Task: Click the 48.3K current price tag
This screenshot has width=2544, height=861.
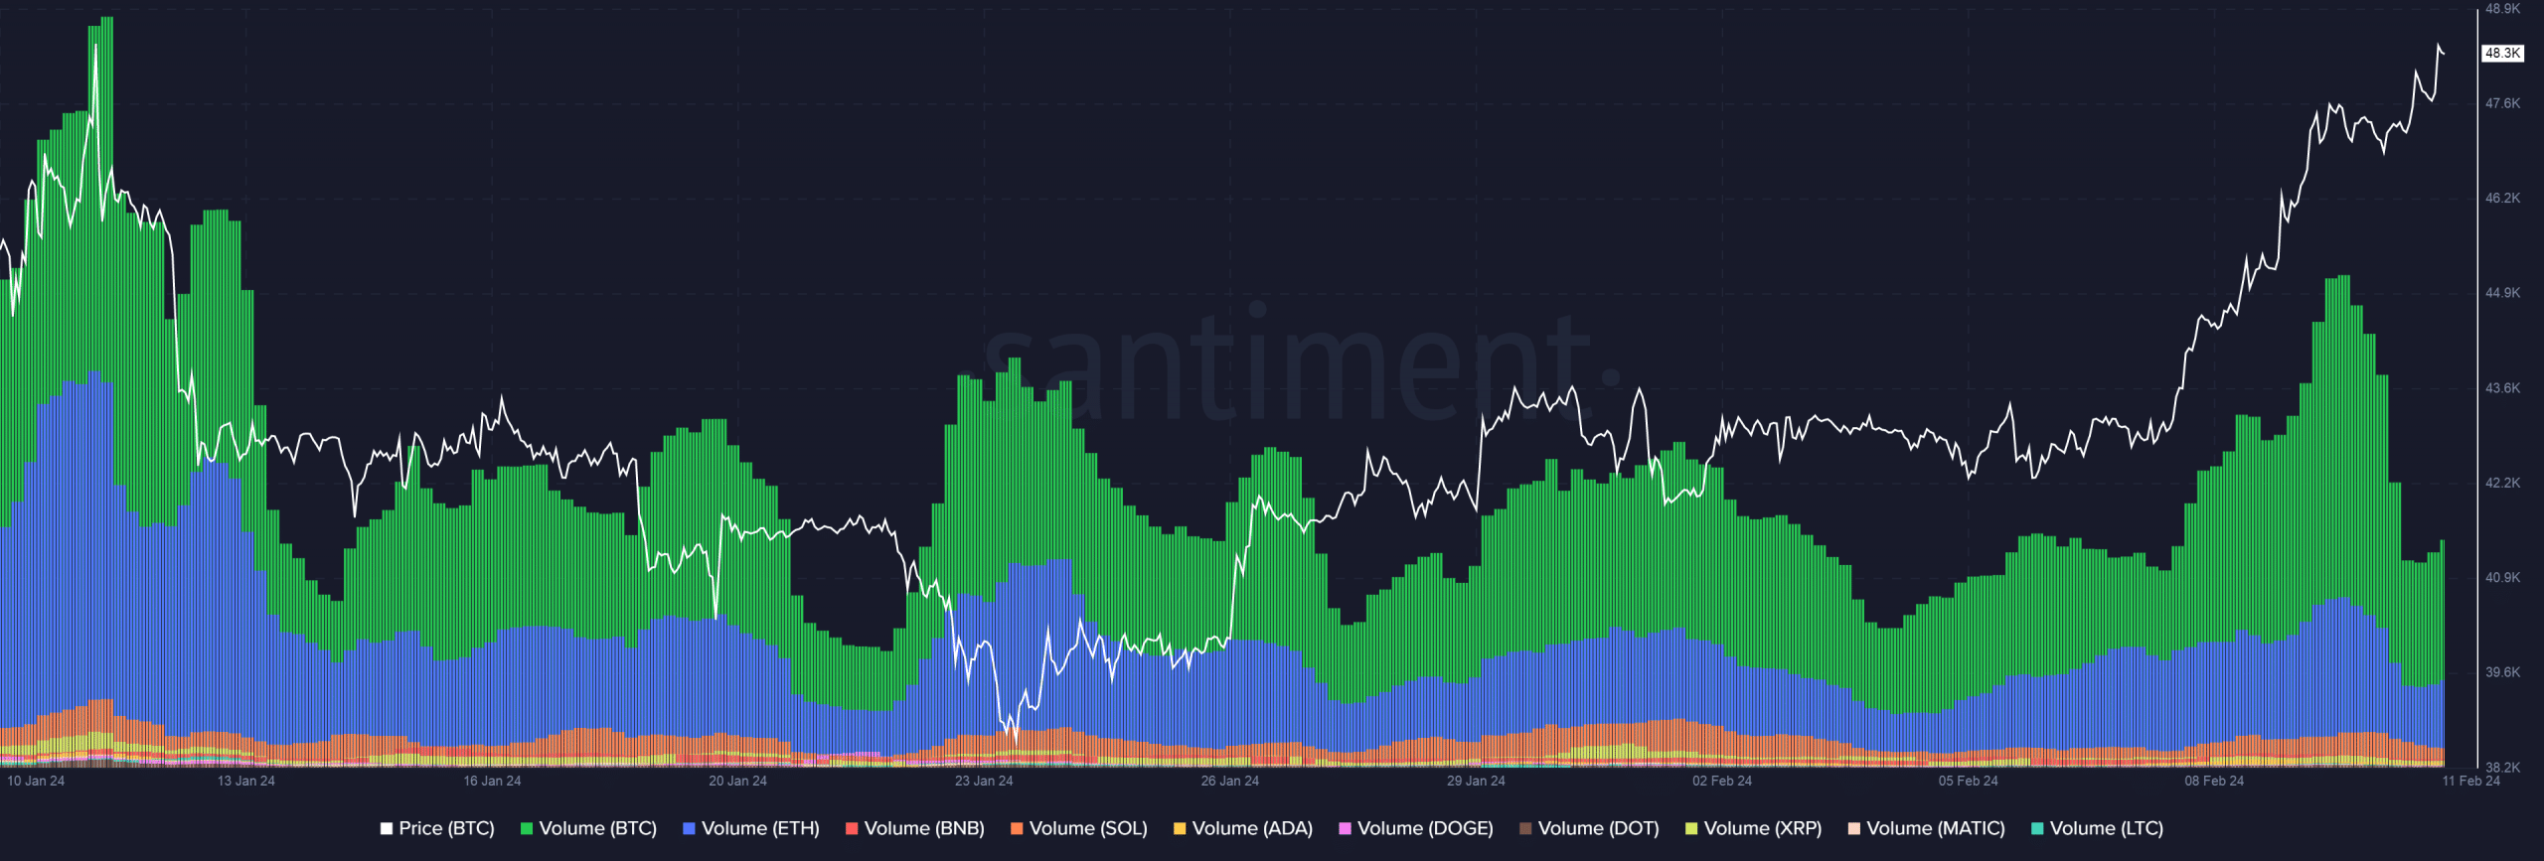Action: click(x=2503, y=53)
